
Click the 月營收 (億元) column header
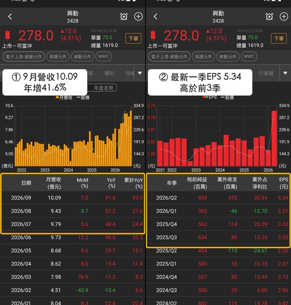(x=53, y=183)
